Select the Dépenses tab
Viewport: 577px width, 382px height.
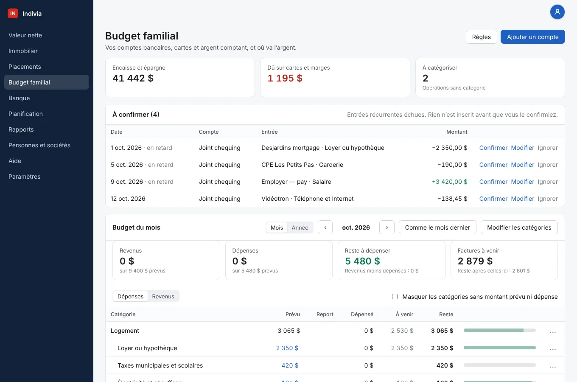coord(130,296)
